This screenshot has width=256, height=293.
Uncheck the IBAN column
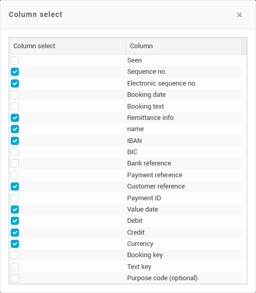(15, 141)
